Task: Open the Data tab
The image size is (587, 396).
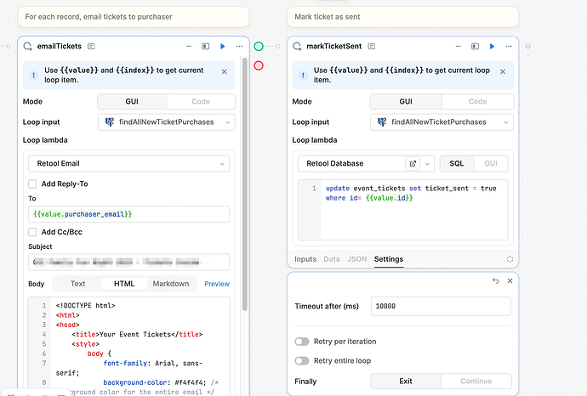Action: (x=332, y=259)
